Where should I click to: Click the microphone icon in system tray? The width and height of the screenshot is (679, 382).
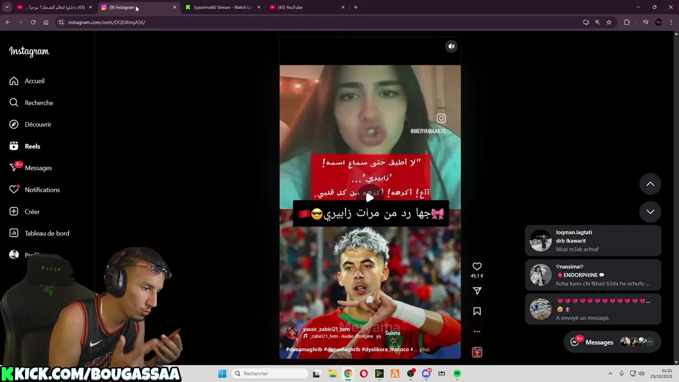pyautogui.click(x=622, y=374)
